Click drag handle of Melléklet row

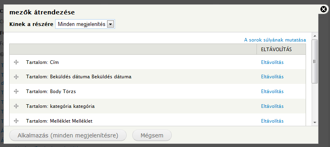(x=16, y=121)
